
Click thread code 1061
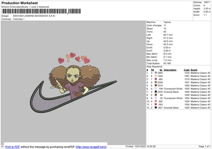point(187,76)
